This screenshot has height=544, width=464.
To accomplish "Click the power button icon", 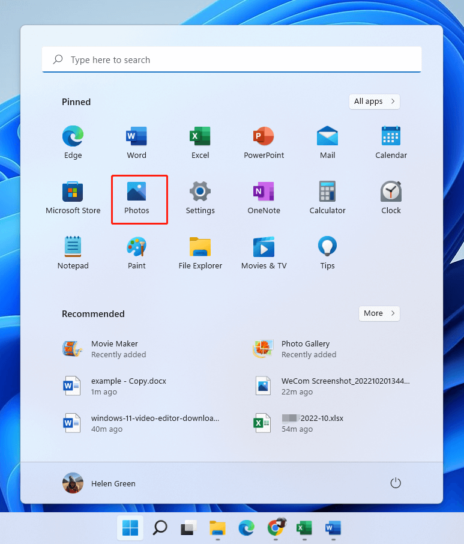I will [x=396, y=483].
